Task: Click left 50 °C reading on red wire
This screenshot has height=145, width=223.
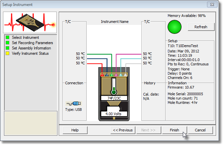Action: (80, 63)
